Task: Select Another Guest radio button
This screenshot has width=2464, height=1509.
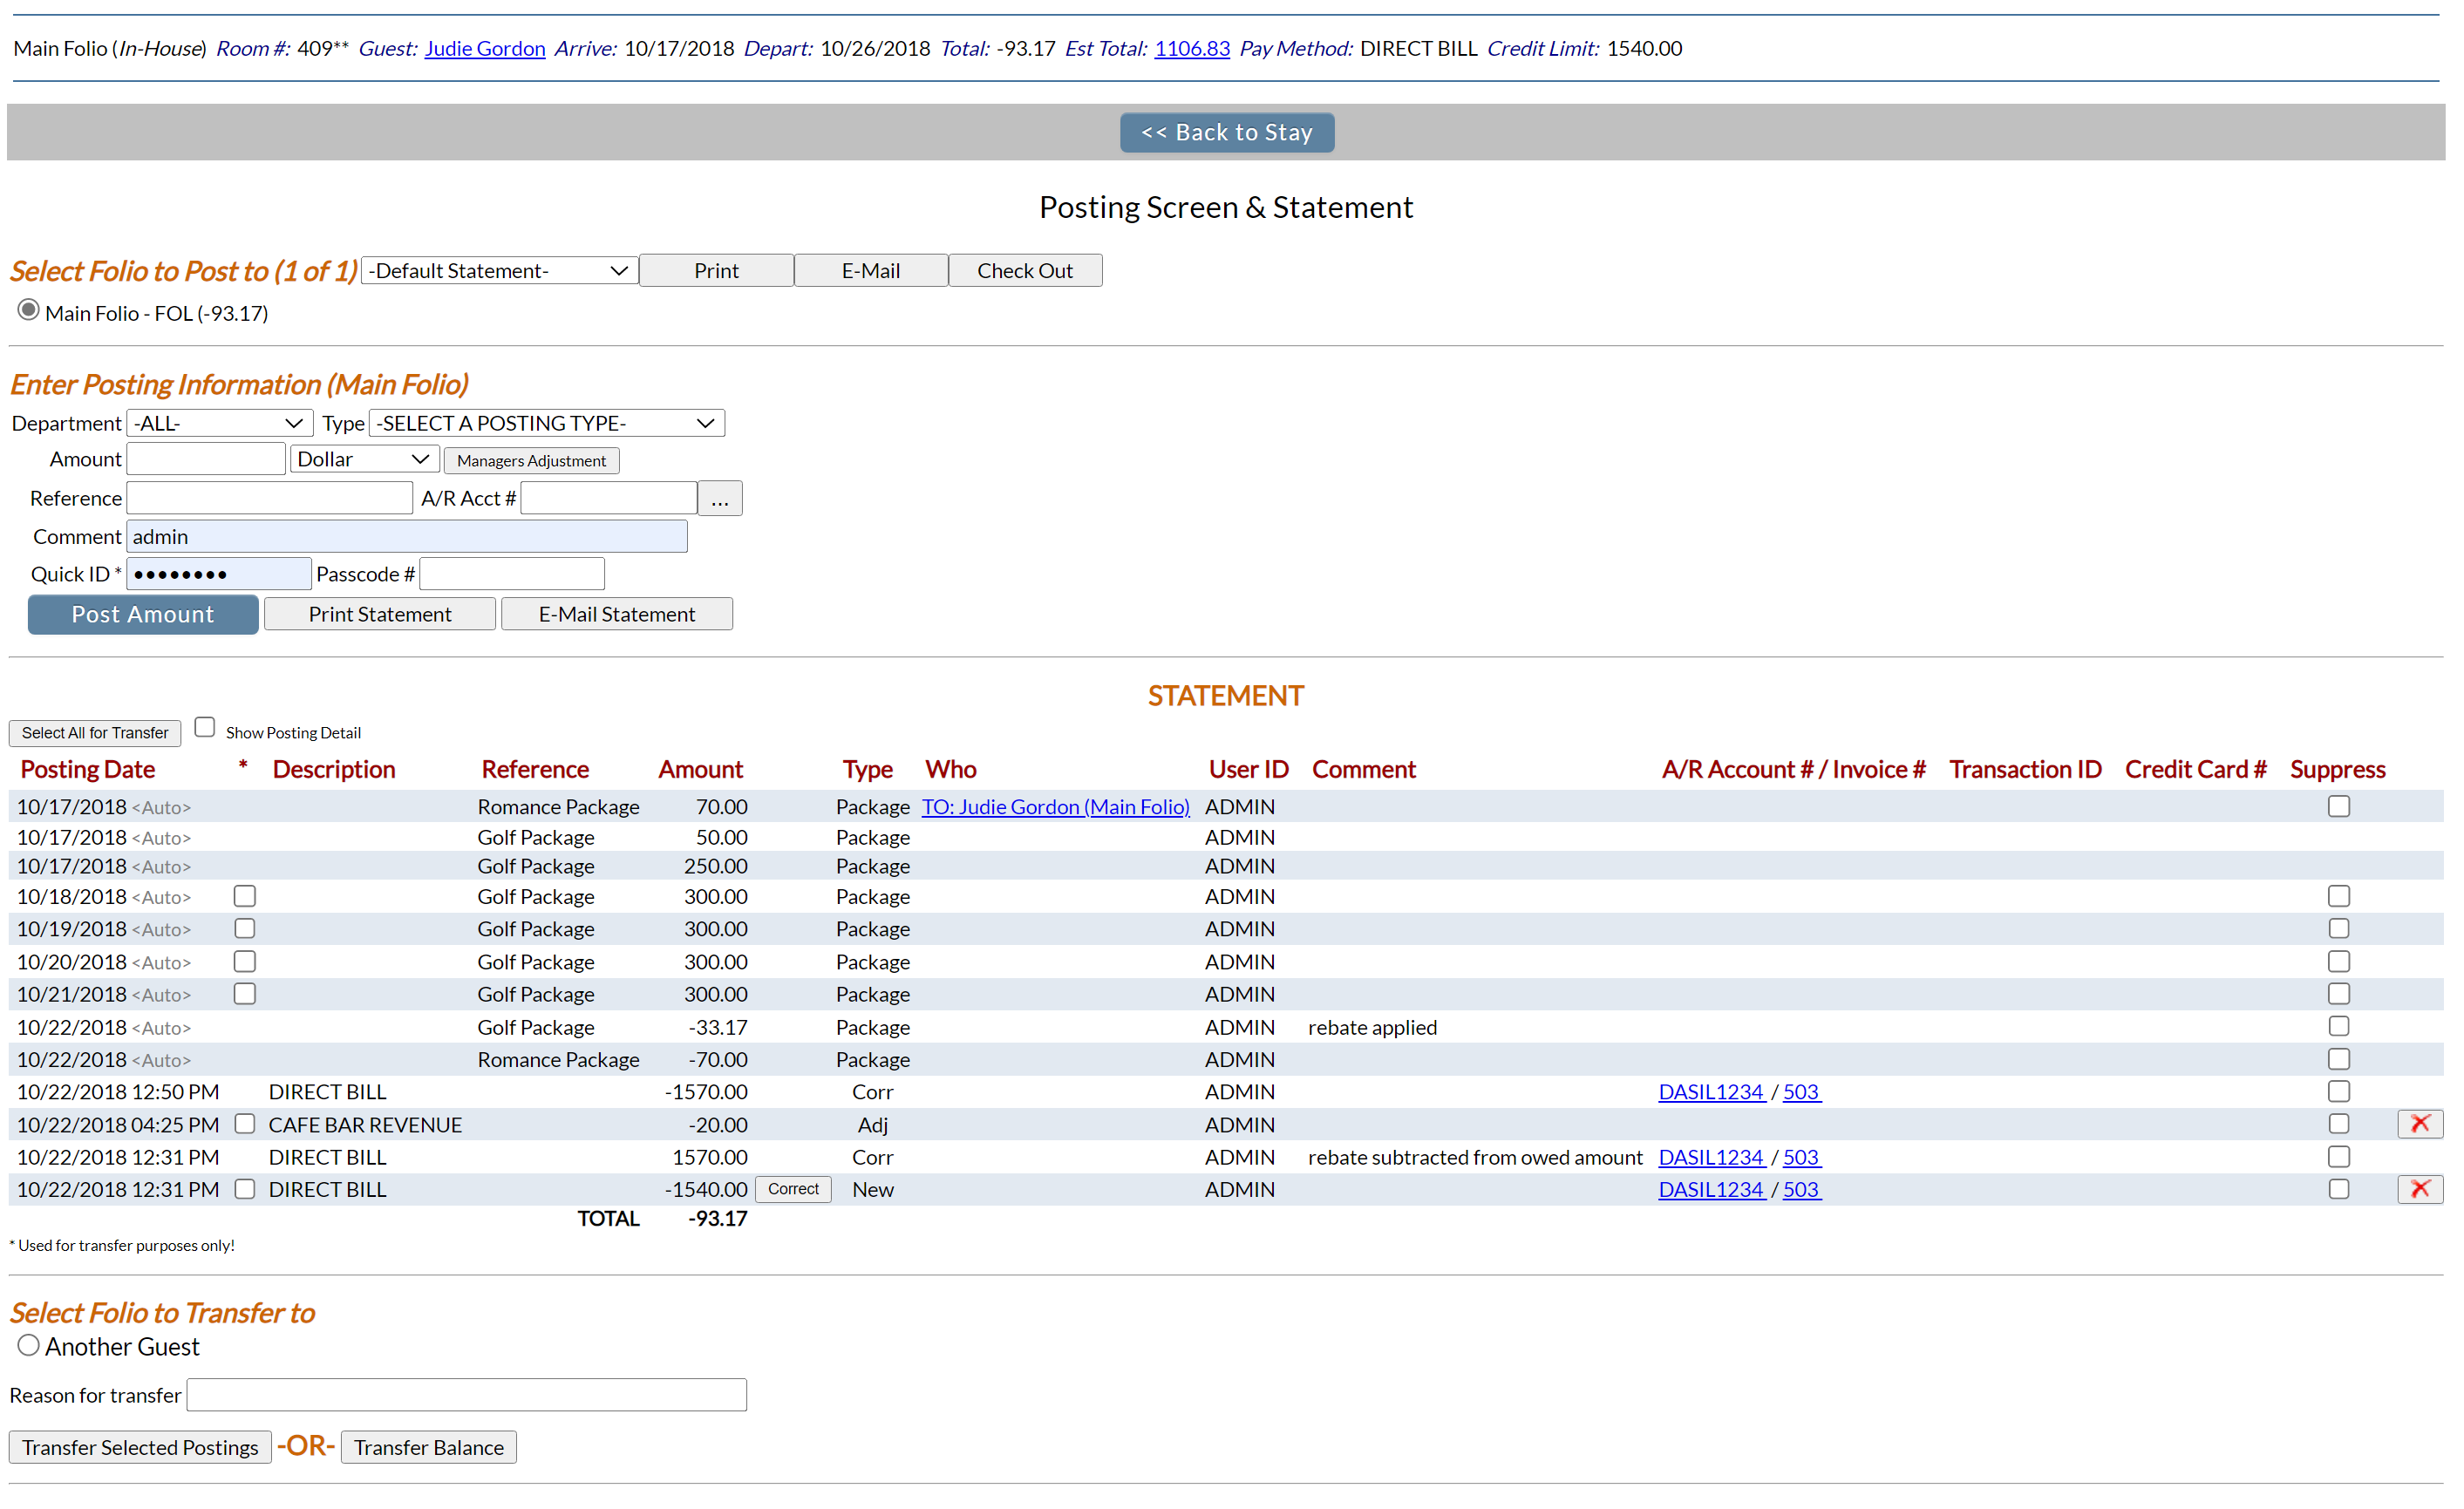Action: click(x=28, y=1346)
